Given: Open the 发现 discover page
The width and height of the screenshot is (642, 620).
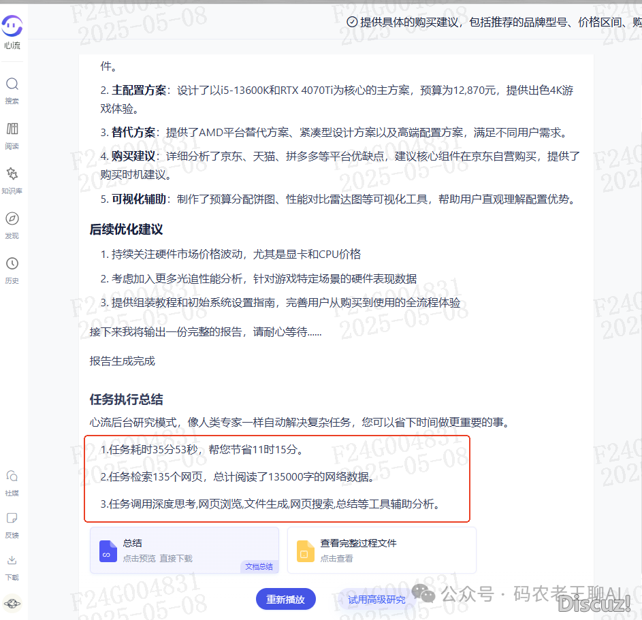Looking at the screenshot, I should coord(12,225).
